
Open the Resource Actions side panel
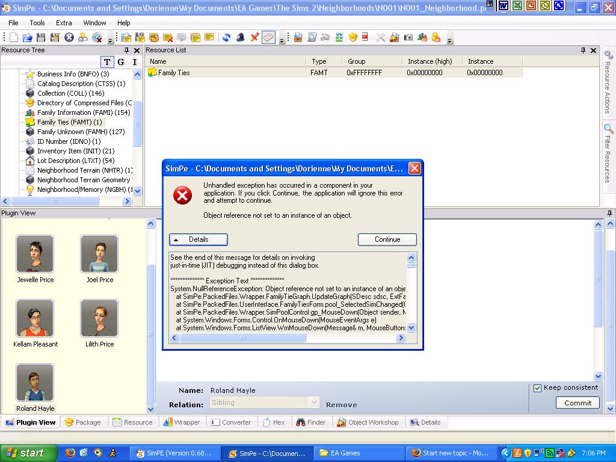pyautogui.click(x=608, y=82)
